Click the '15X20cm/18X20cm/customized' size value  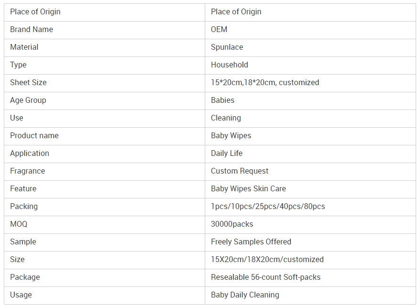click(267, 260)
